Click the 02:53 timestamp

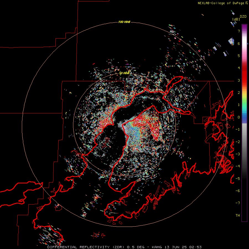(x=196, y=247)
